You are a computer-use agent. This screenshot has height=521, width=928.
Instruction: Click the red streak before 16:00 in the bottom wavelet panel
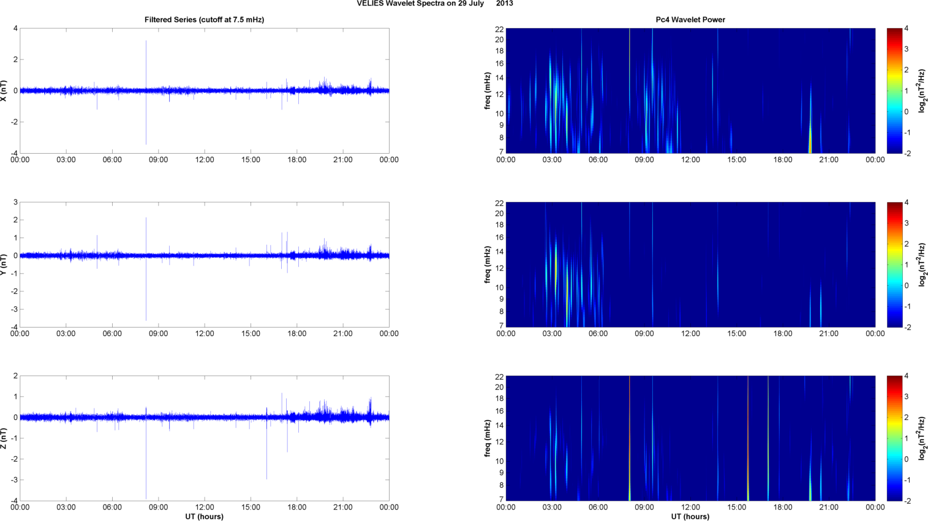pos(748,438)
